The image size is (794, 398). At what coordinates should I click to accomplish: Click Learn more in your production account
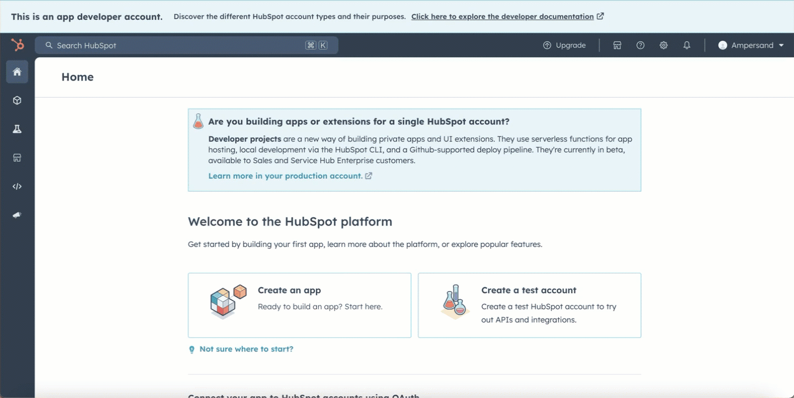click(x=285, y=176)
